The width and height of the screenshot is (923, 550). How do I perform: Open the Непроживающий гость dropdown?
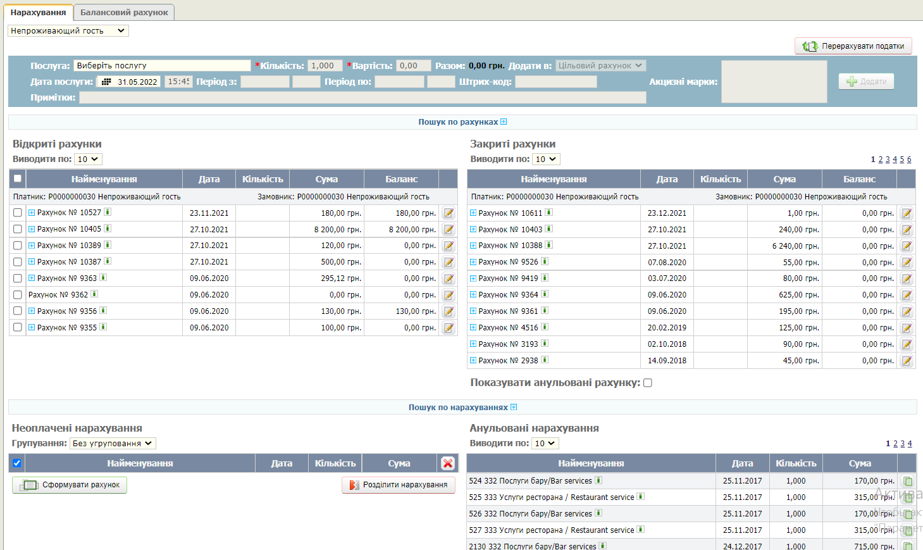coord(68,30)
